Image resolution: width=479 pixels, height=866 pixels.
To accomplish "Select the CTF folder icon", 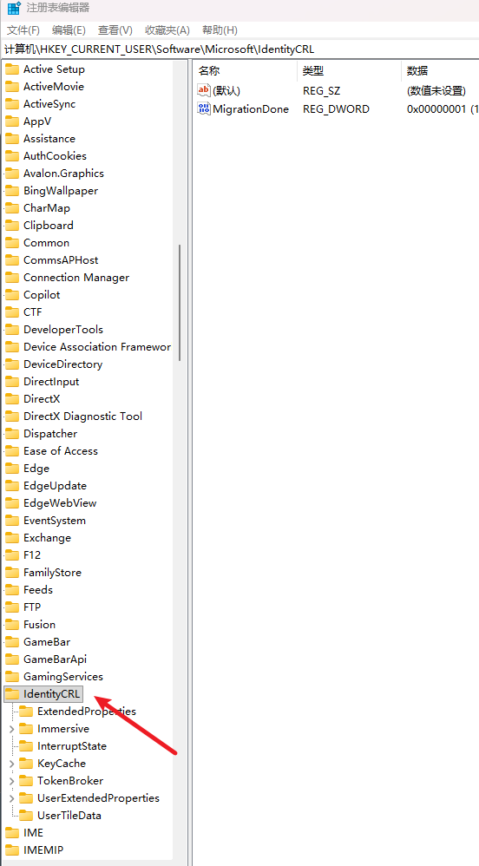I will click(12, 312).
